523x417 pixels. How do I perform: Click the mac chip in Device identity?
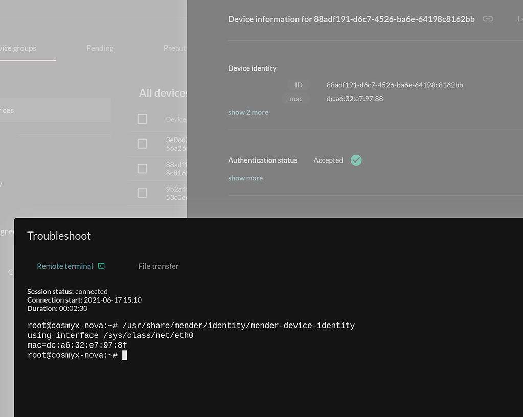[x=295, y=99]
